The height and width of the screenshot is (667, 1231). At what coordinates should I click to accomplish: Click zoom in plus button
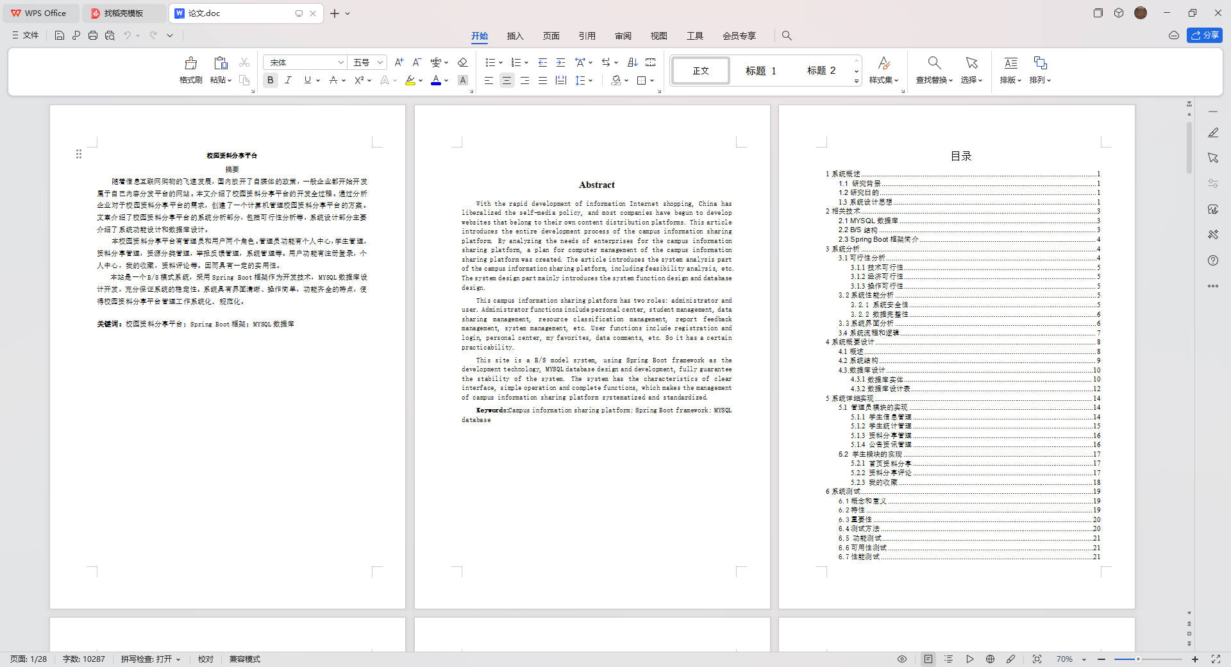[1195, 659]
